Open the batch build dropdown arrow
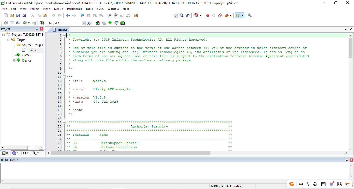The width and height of the screenshot is (354, 189). click(29, 23)
